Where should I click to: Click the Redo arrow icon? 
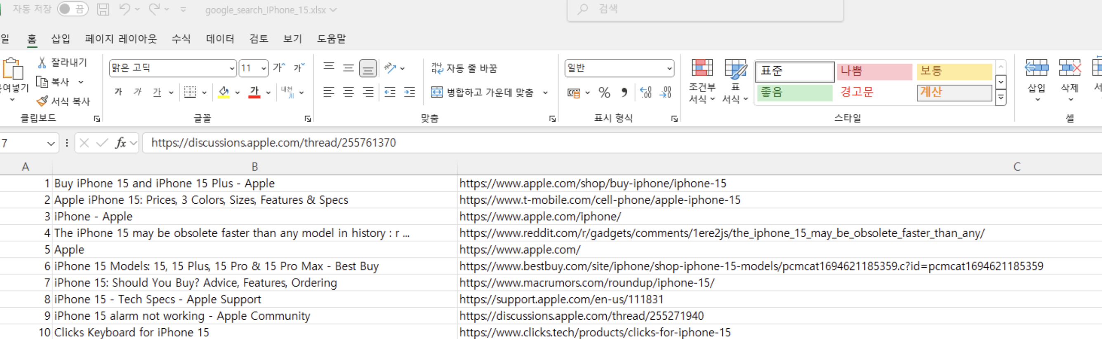point(154,9)
